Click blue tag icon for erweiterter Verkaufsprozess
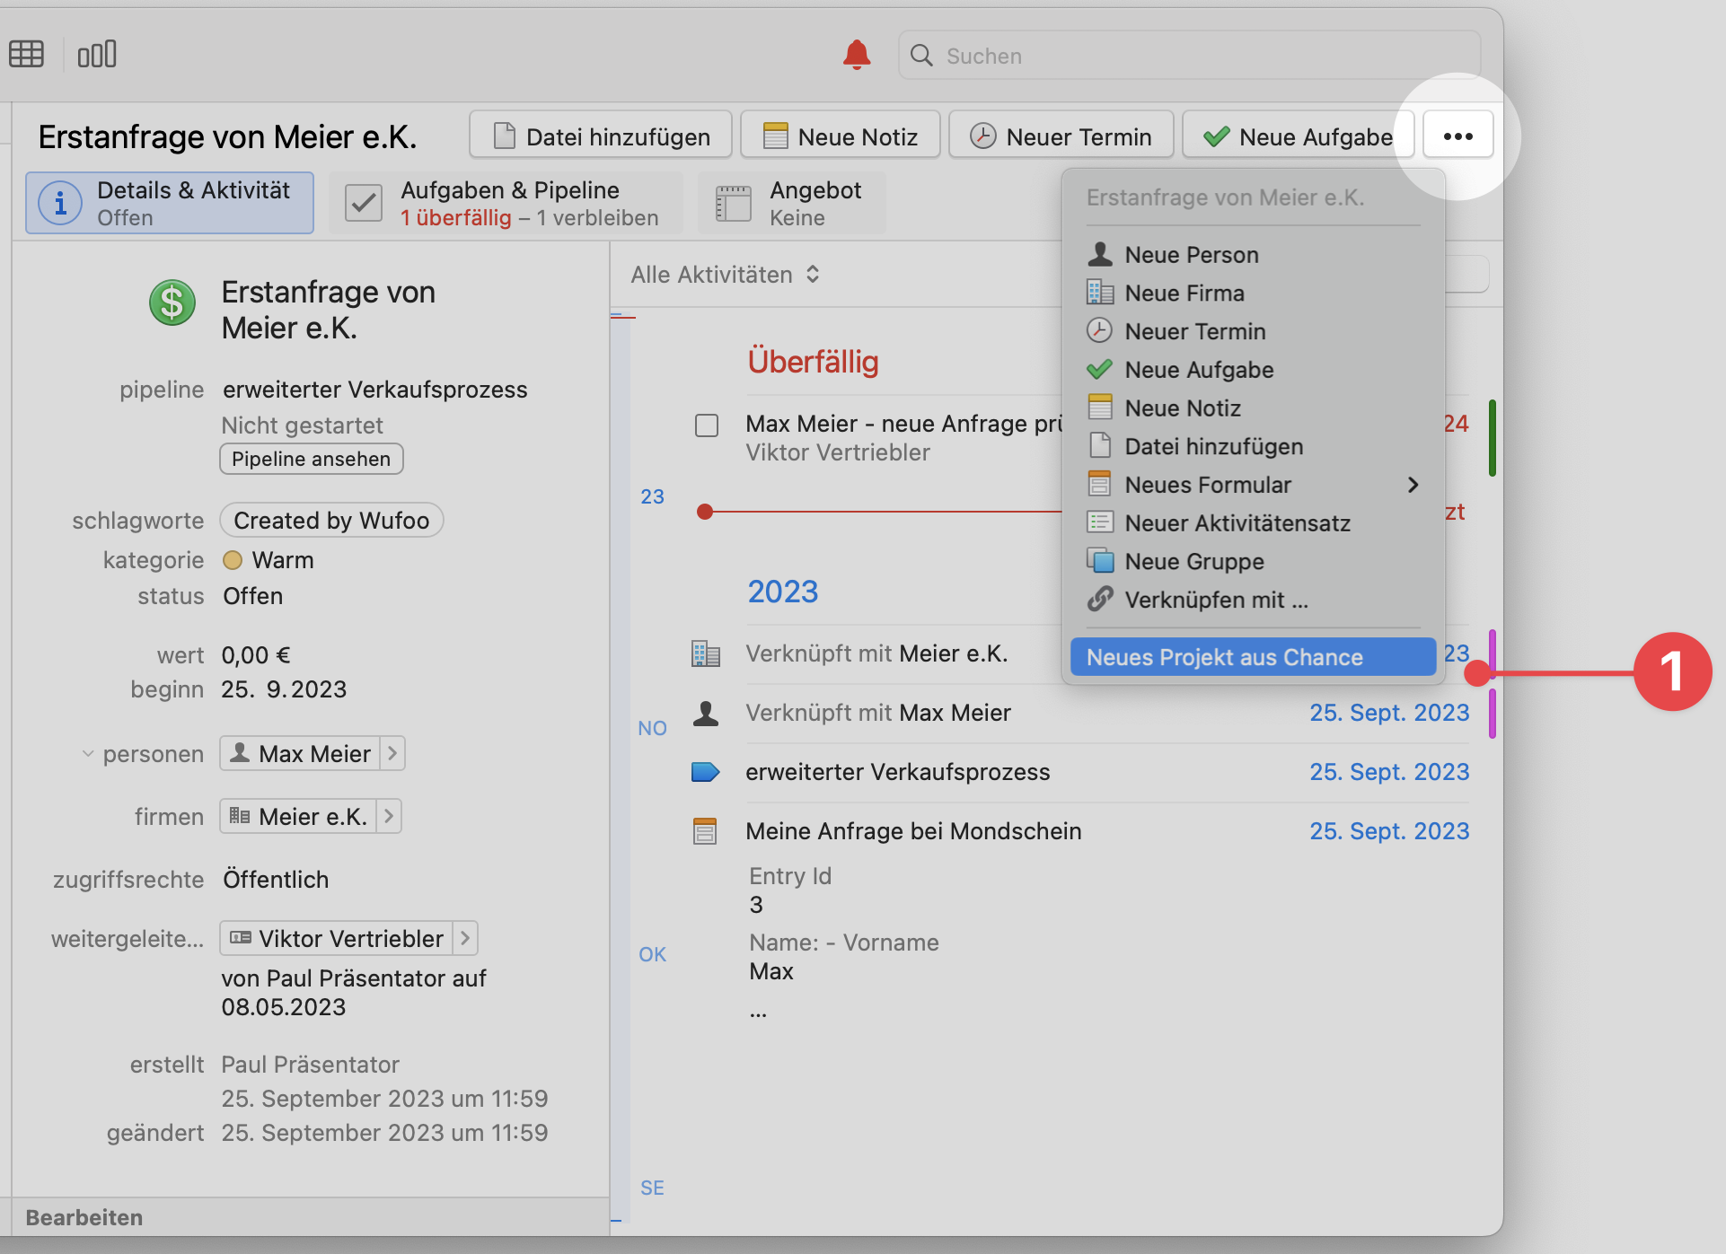1726x1254 pixels. 706,772
